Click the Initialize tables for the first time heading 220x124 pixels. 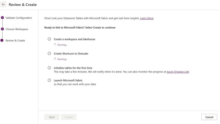coord(73,68)
